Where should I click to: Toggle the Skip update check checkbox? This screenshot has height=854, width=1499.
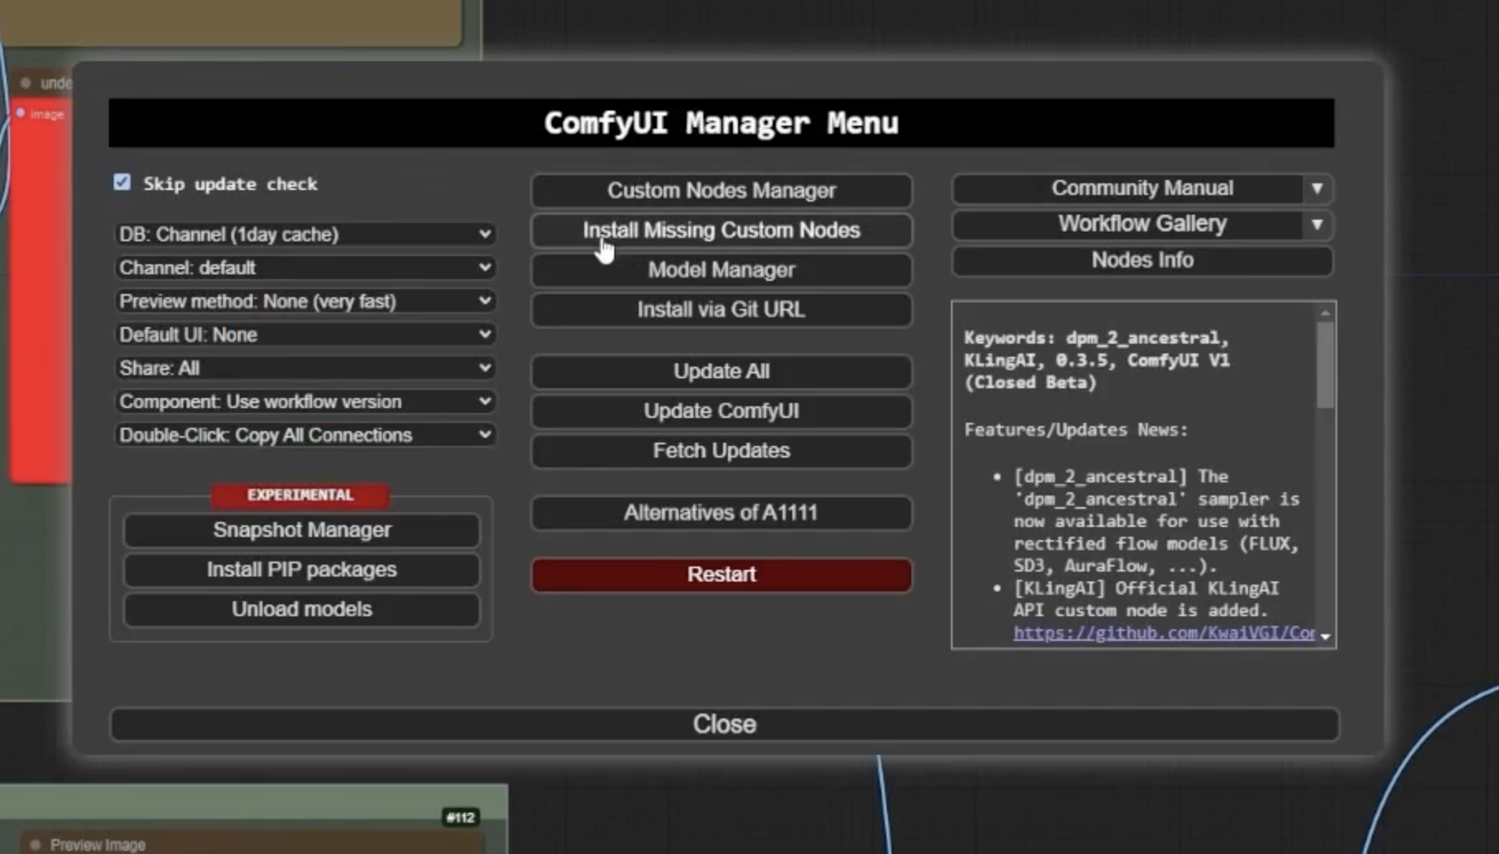click(x=122, y=183)
